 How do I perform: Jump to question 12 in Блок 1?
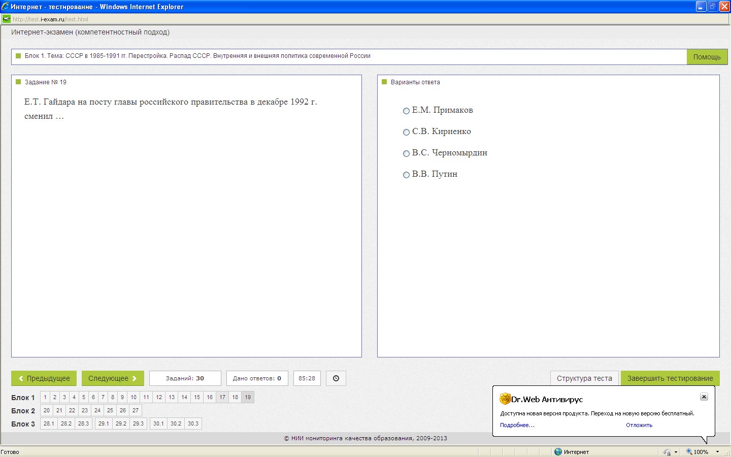tap(159, 397)
